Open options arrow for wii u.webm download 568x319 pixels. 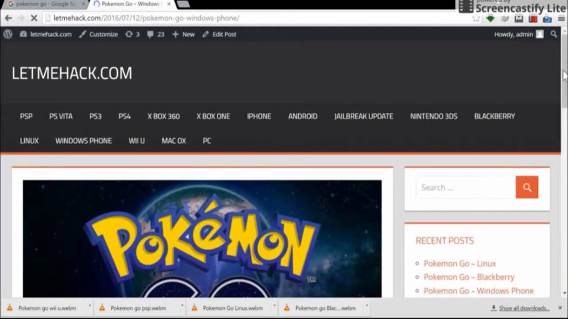point(90,306)
